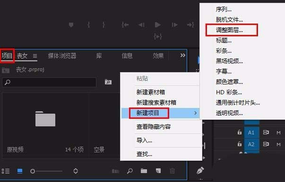Screen dimensions: 285x182
Task: Open the 库 tab
Action: tap(99, 56)
